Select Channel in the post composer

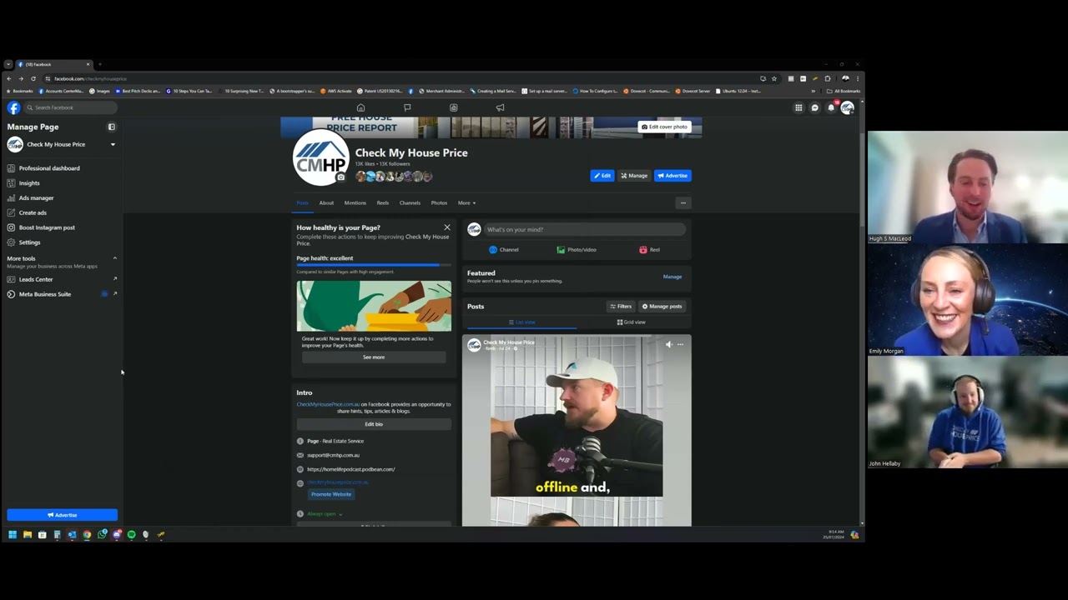pos(504,250)
